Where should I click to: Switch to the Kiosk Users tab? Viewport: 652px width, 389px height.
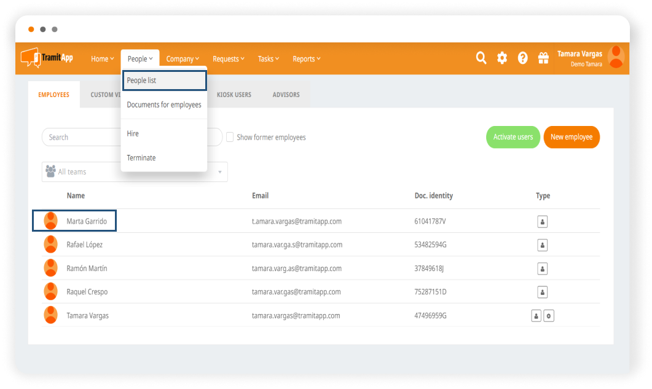click(234, 95)
